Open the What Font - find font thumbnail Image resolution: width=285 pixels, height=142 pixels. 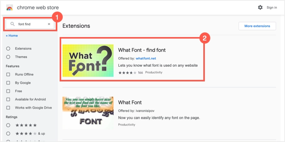(88, 61)
